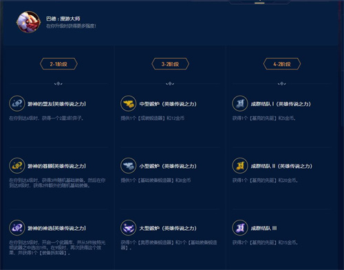Open the 成群结队 III title
This screenshot has height=270, width=344.
[x=264, y=228]
